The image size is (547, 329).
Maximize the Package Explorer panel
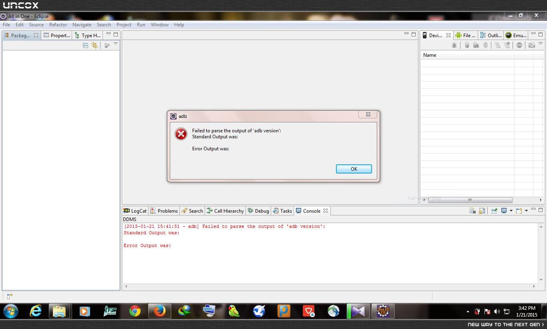(116, 34)
